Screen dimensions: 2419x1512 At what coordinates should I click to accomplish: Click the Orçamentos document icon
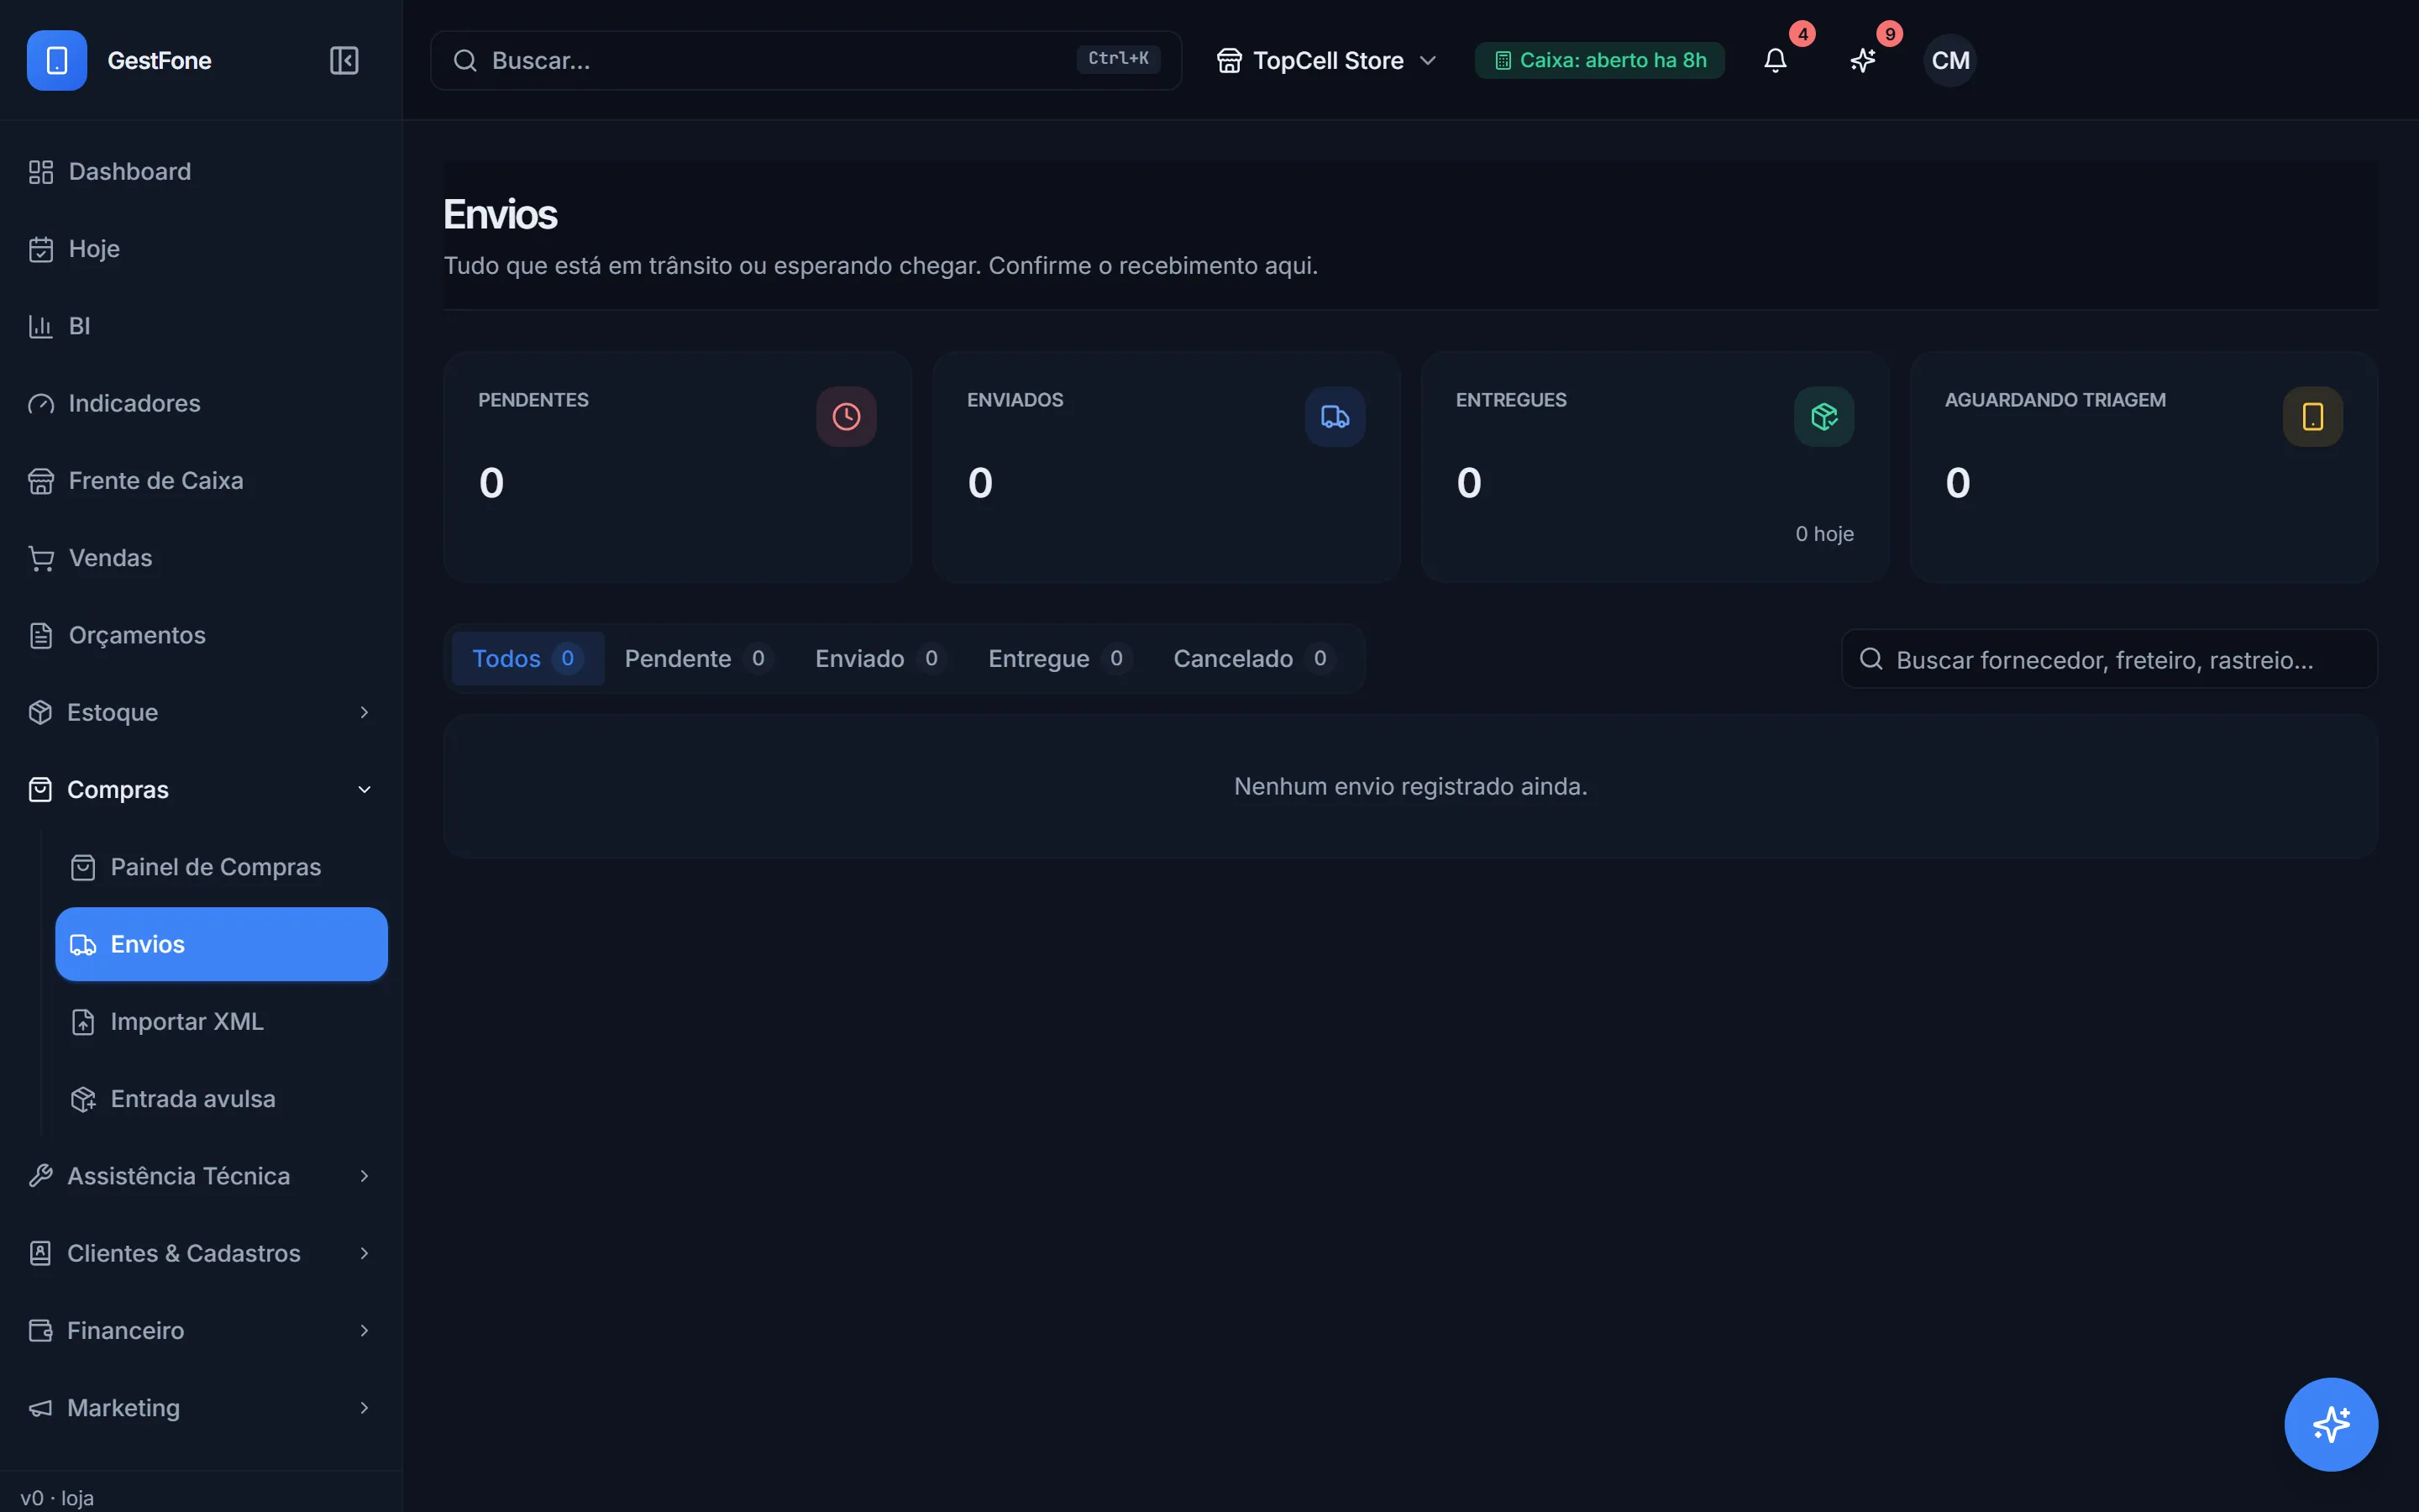coord(41,635)
